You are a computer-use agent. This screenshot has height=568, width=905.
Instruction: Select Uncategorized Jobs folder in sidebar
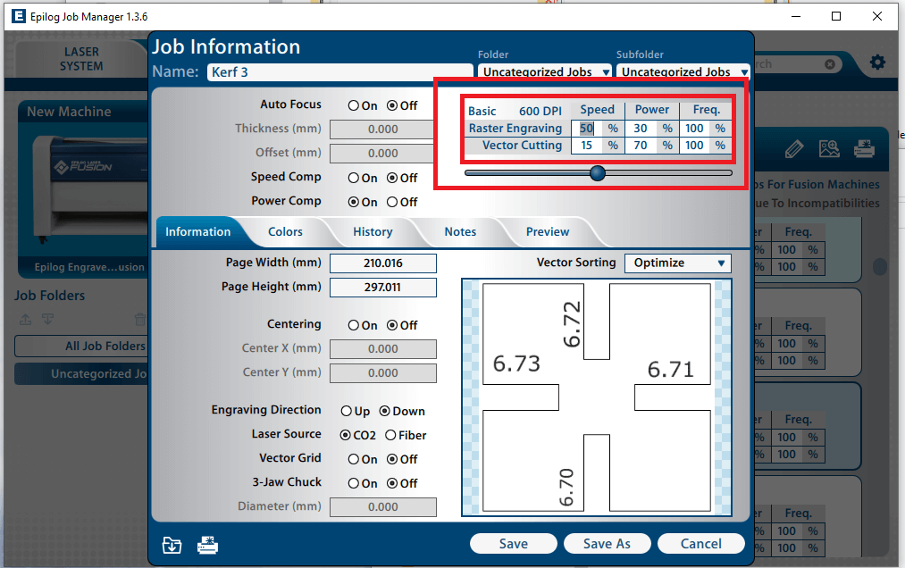[x=81, y=374]
